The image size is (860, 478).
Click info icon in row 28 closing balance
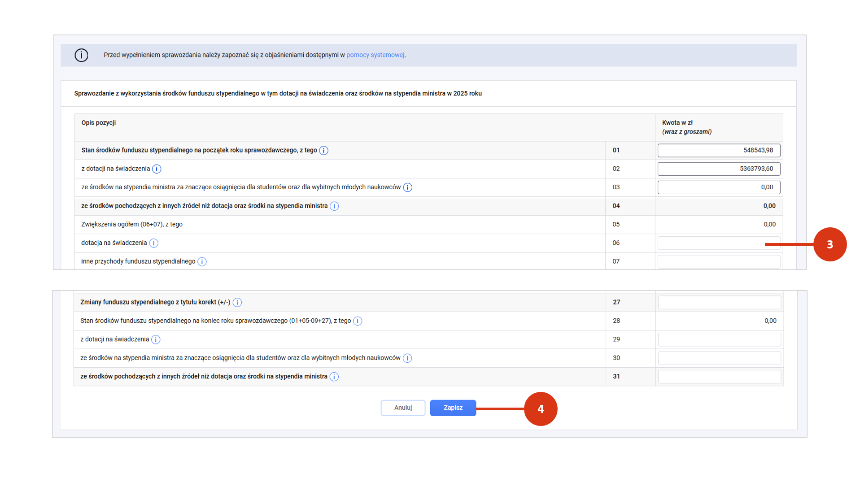[358, 321]
